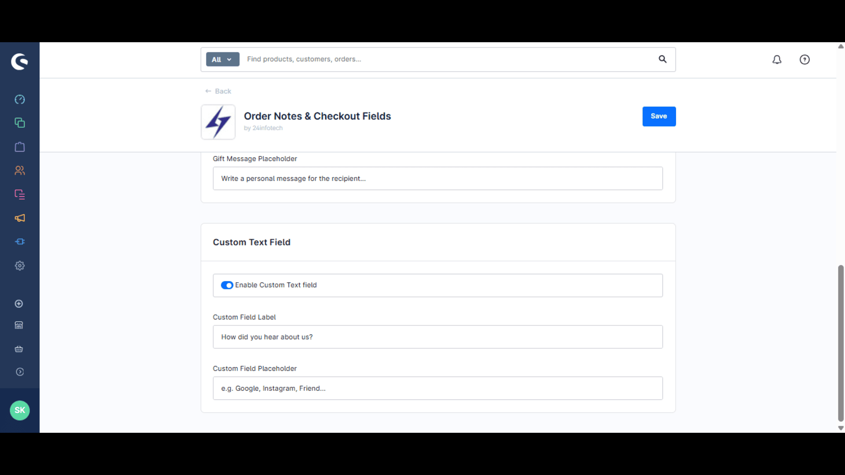Save the plugin configuration
The width and height of the screenshot is (845, 475).
click(659, 116)
